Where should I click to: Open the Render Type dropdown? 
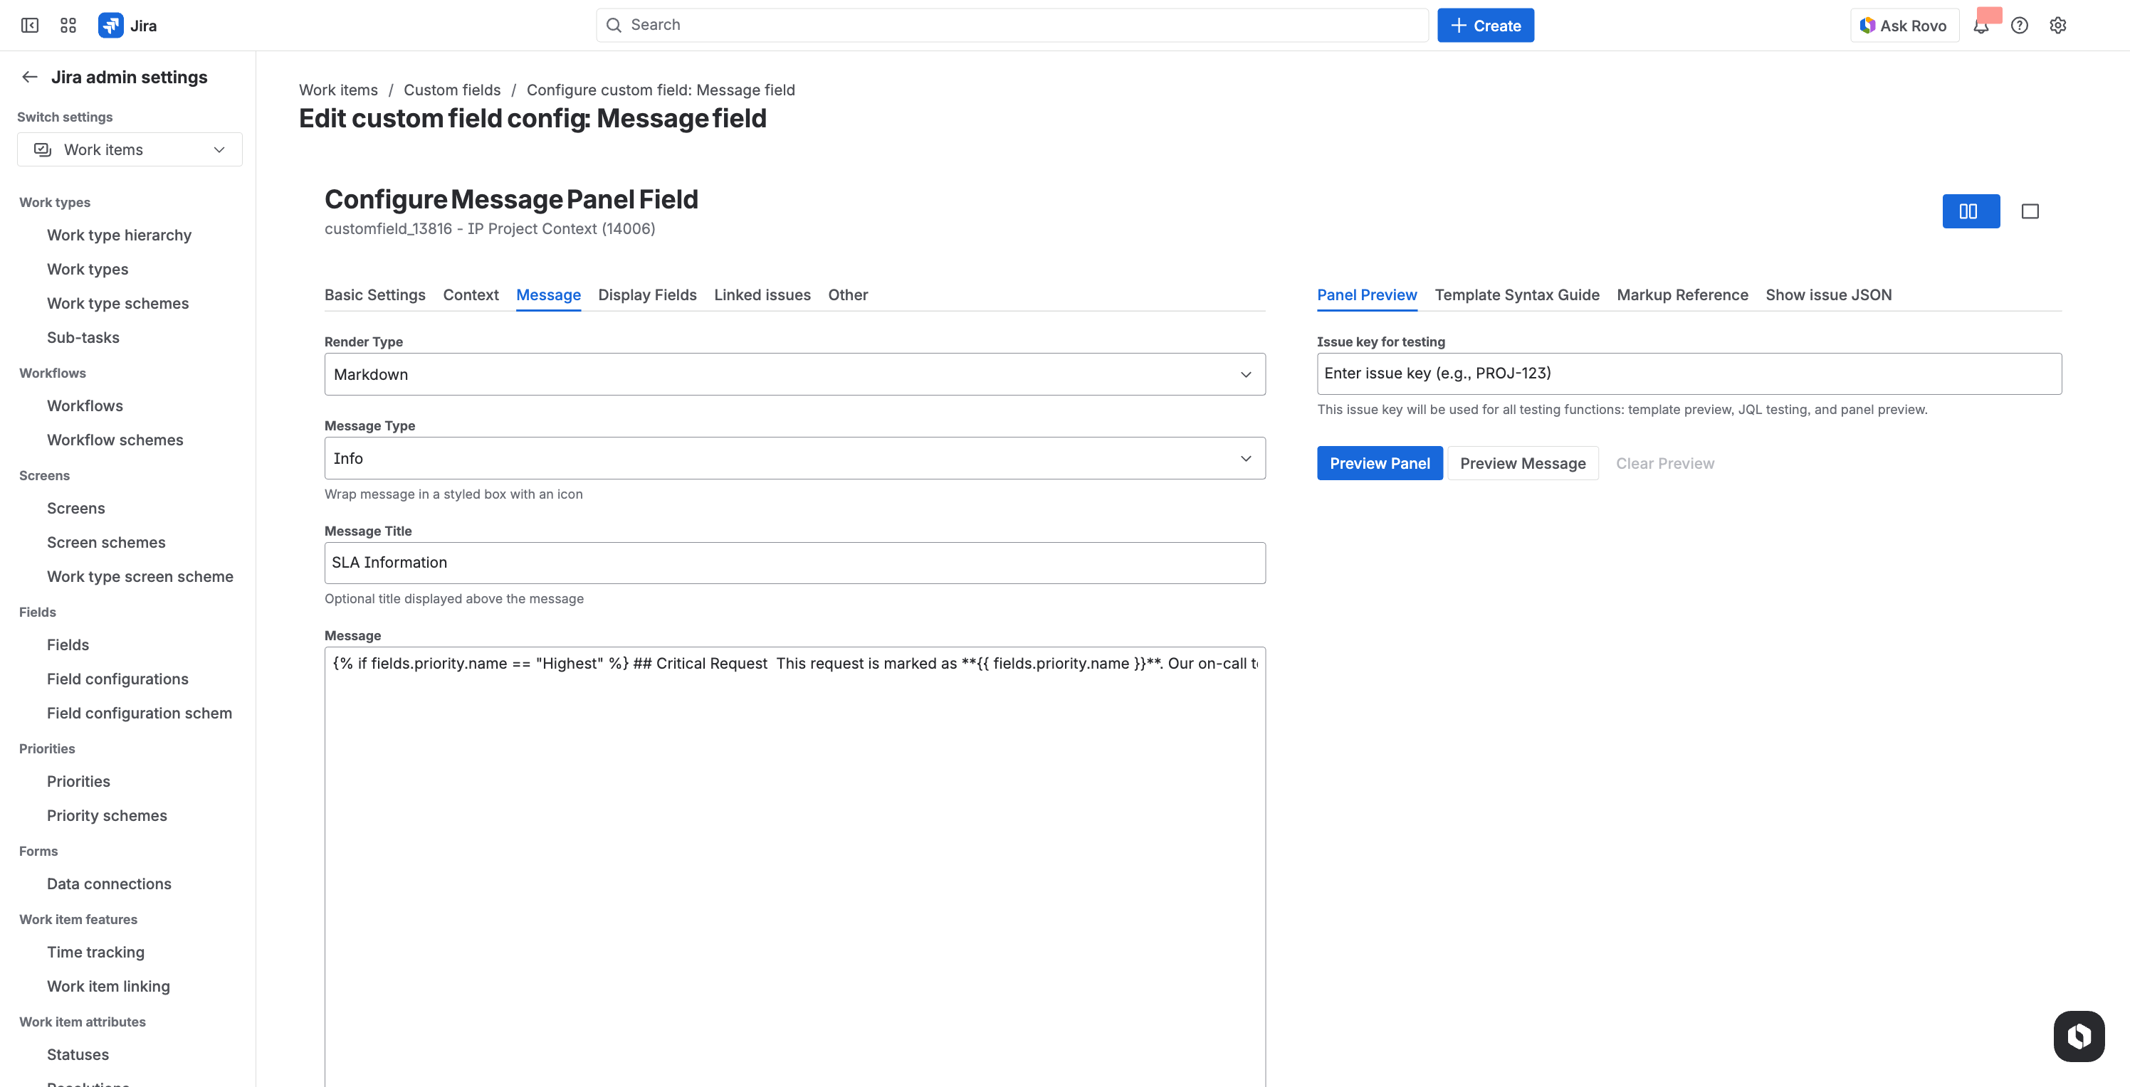(1245, 374)
